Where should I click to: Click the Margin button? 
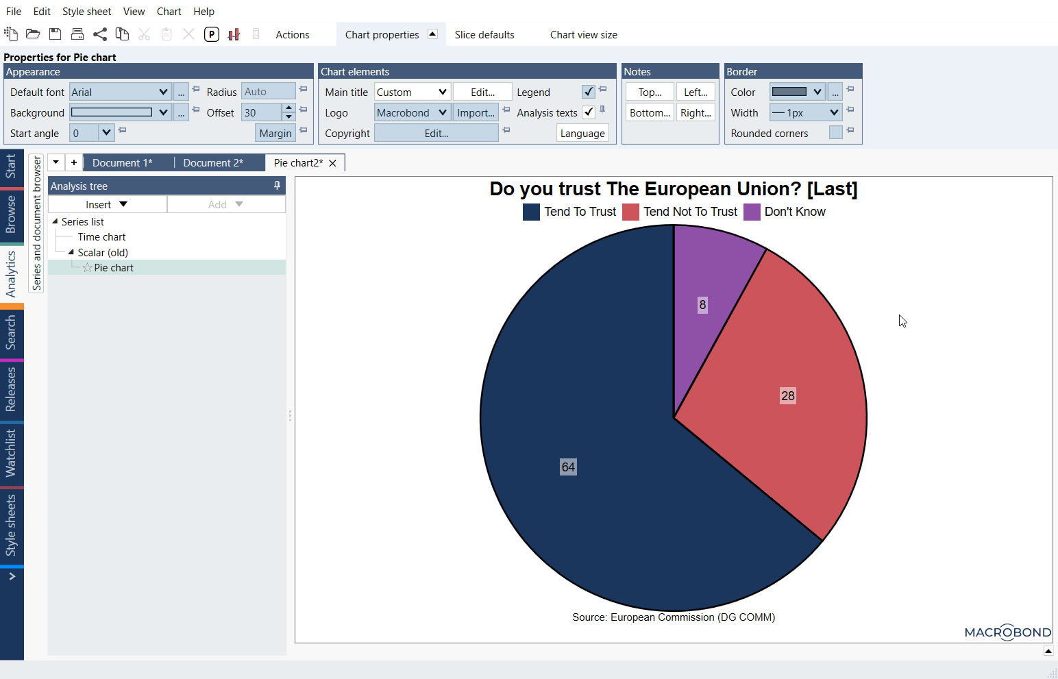[x=275, y=132]
